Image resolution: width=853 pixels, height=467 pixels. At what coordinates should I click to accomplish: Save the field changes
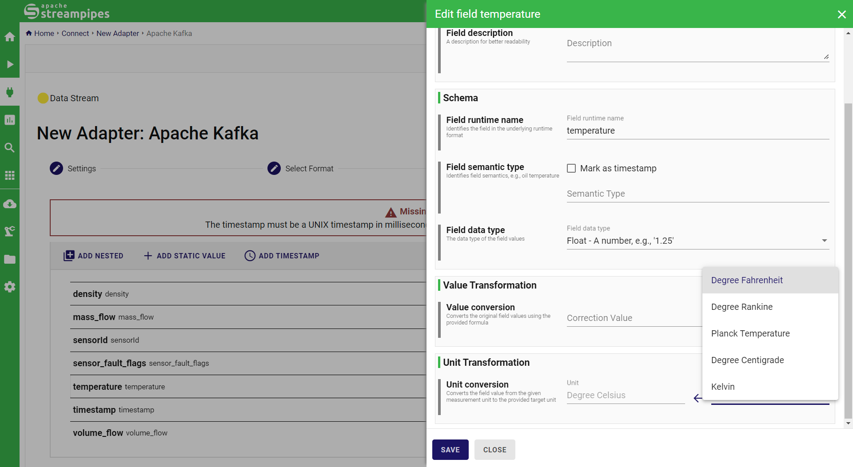tap(450, 450)
